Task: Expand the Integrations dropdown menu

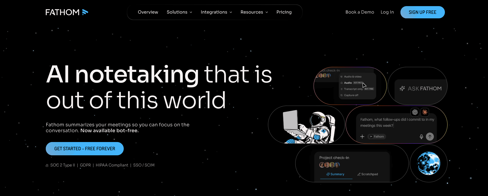Action: click(216, 12)
